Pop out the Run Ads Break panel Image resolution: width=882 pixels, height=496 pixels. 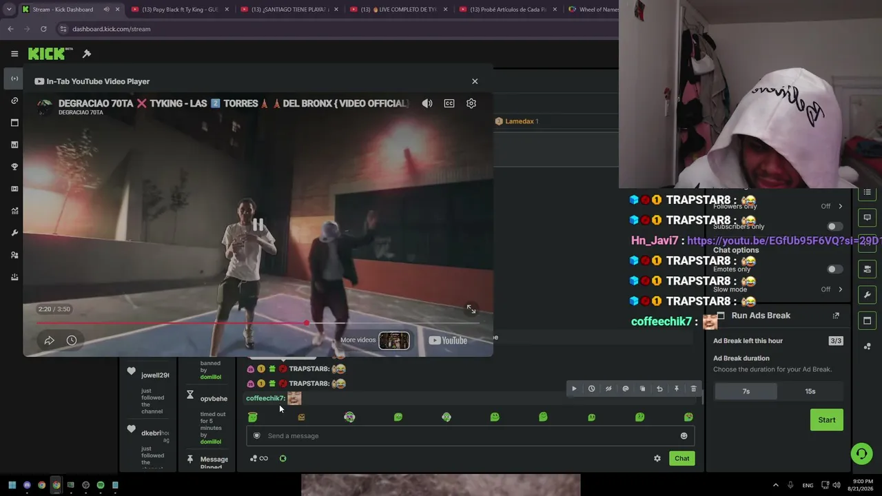(x=836, y=316)
